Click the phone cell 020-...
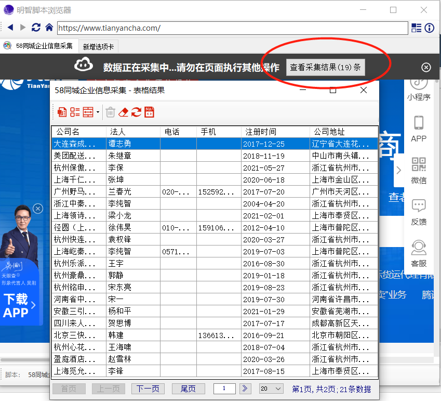Viewport: 441px width, 401px height. pos(178,191)
